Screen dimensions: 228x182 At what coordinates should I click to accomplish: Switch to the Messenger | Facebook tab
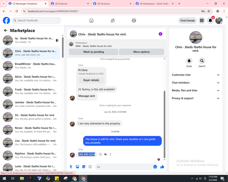28,4
